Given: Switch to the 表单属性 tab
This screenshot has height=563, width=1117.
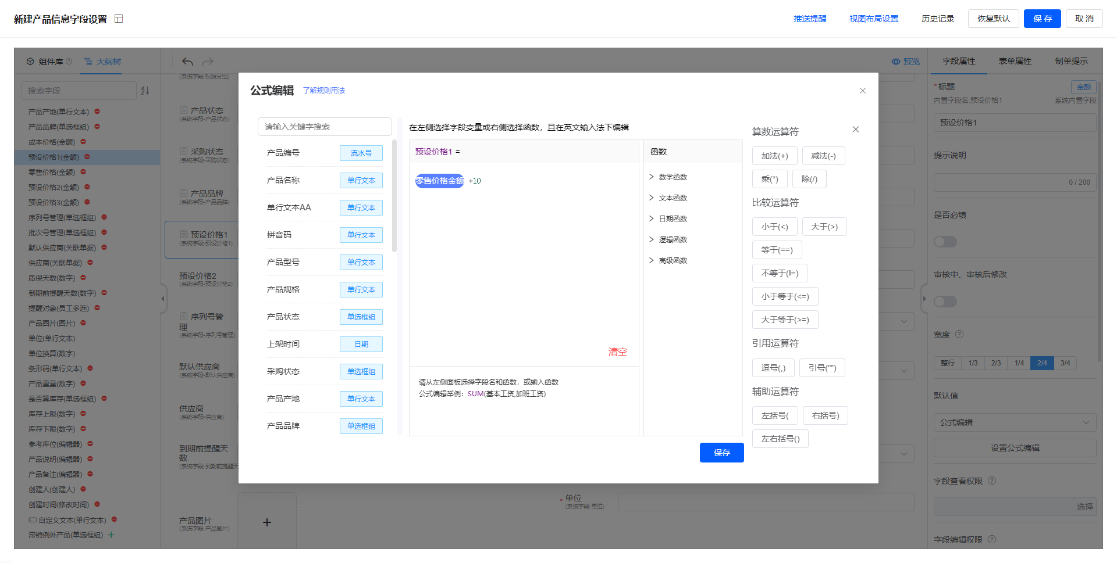Looking at the screenshot, I should click(x=1015, y=61).
